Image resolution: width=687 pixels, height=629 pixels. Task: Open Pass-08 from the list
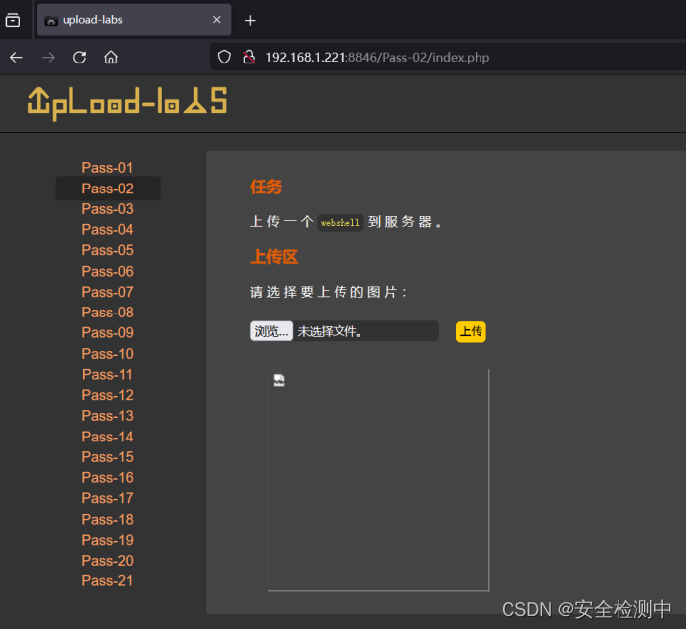click(107, 313)
